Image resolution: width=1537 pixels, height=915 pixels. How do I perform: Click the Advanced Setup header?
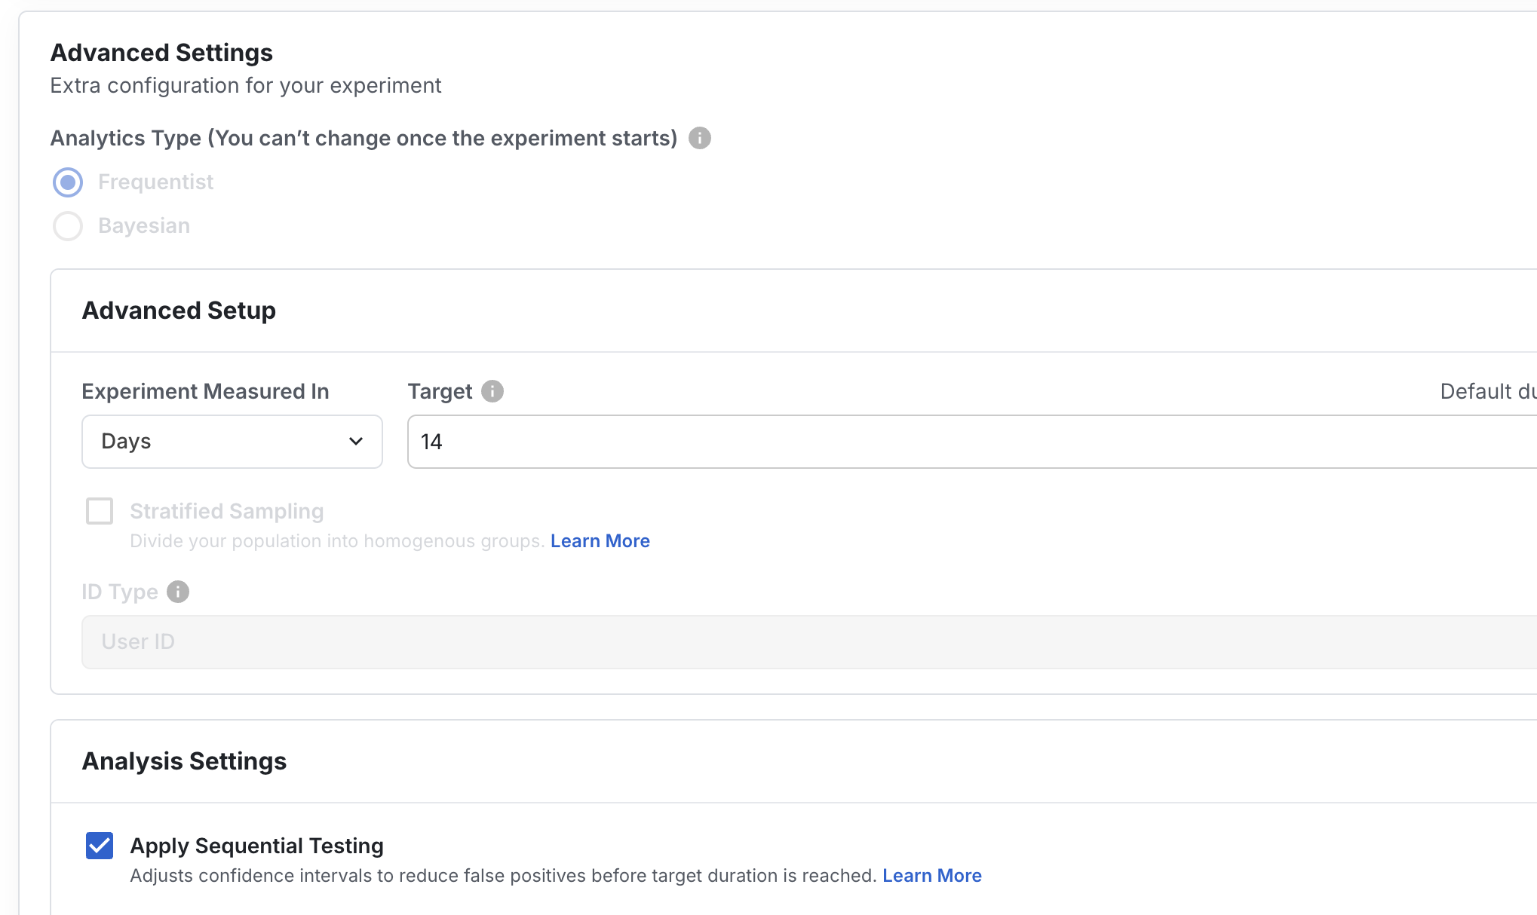click(178, 310)
